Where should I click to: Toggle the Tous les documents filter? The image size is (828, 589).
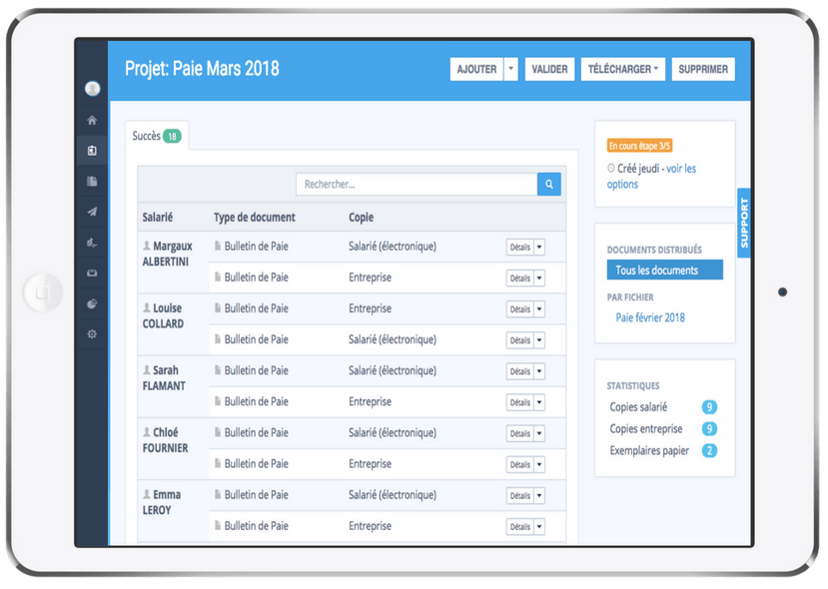664,269
